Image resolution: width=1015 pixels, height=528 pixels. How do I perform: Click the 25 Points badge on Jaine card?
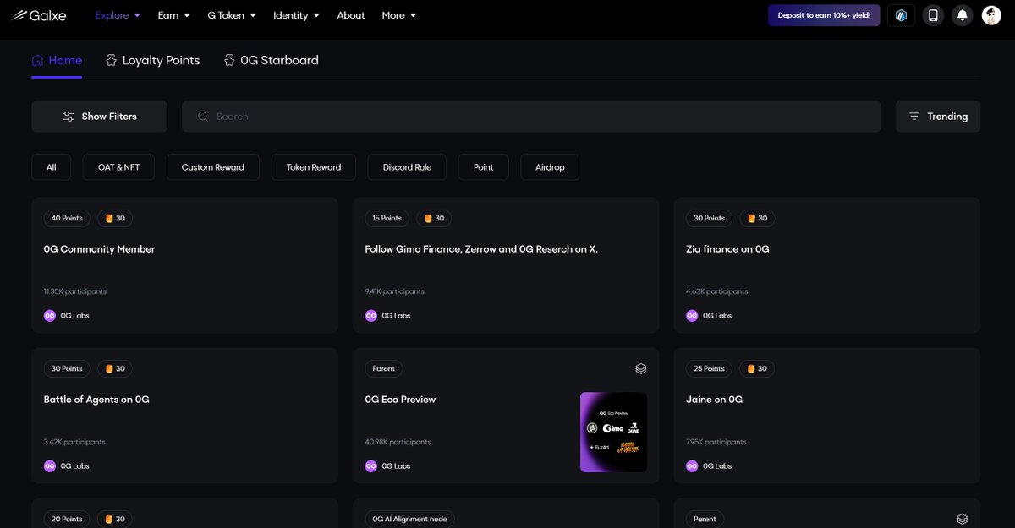coord(709,368)
